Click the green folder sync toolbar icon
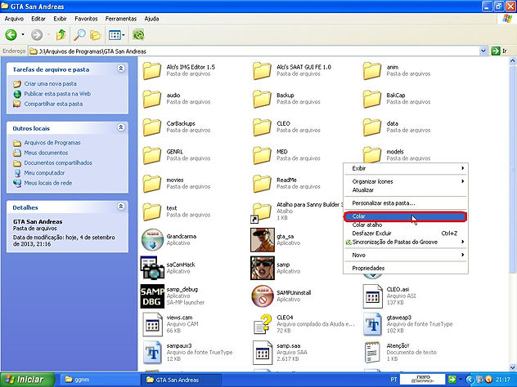 pyautogui.click(x=138, y=34)
